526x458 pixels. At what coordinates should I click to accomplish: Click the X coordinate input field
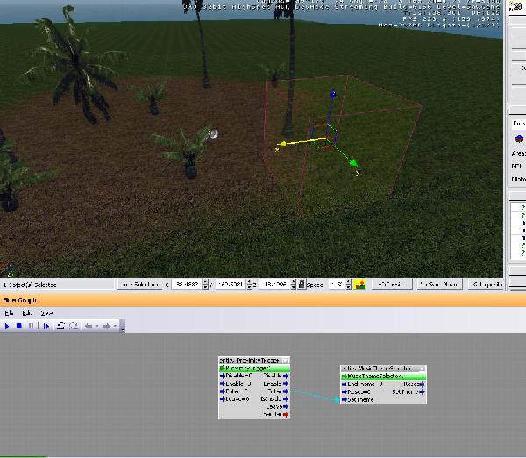(x=187, y=285)
